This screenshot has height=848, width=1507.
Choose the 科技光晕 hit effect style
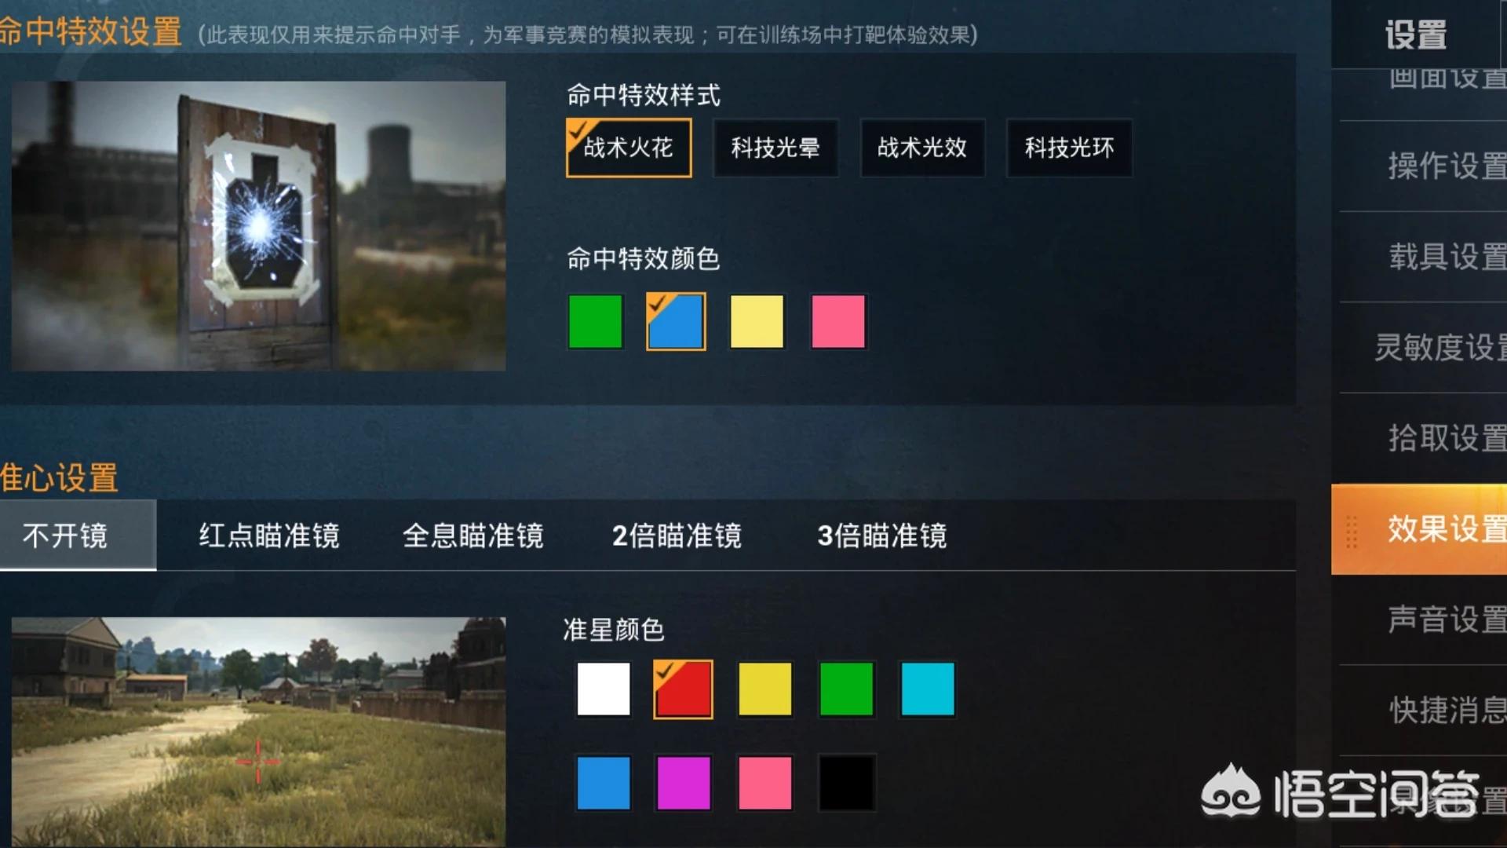point(775,148)
